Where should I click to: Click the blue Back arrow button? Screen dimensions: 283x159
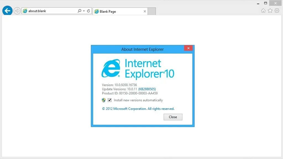tap(7, 11)
